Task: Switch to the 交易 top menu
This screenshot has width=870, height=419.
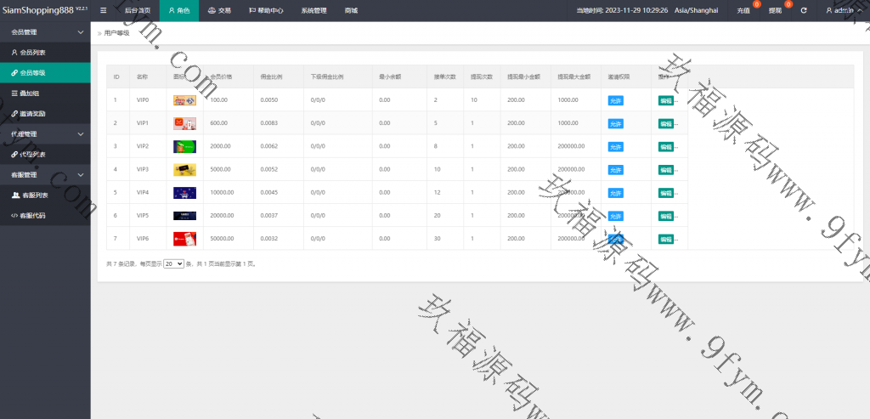Action: point(219,11)
